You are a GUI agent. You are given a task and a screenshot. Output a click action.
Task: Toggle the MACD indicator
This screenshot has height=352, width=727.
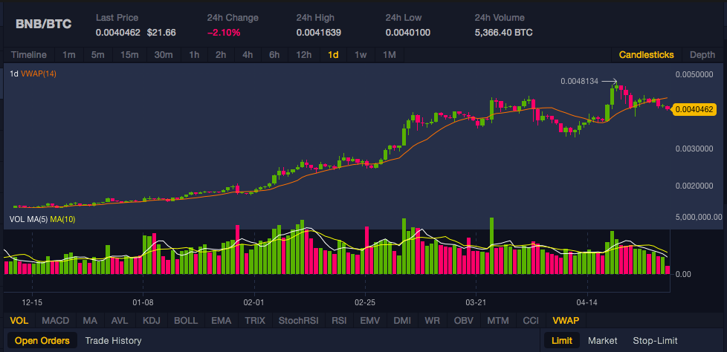point(55,321)
